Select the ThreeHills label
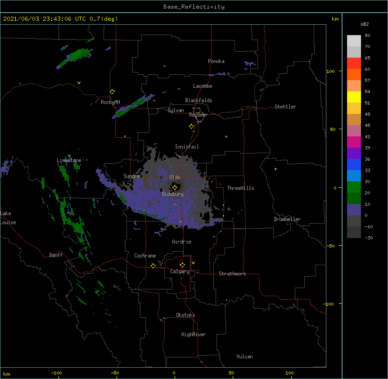This screenshot has height=379, width=388. click(240, 188)
